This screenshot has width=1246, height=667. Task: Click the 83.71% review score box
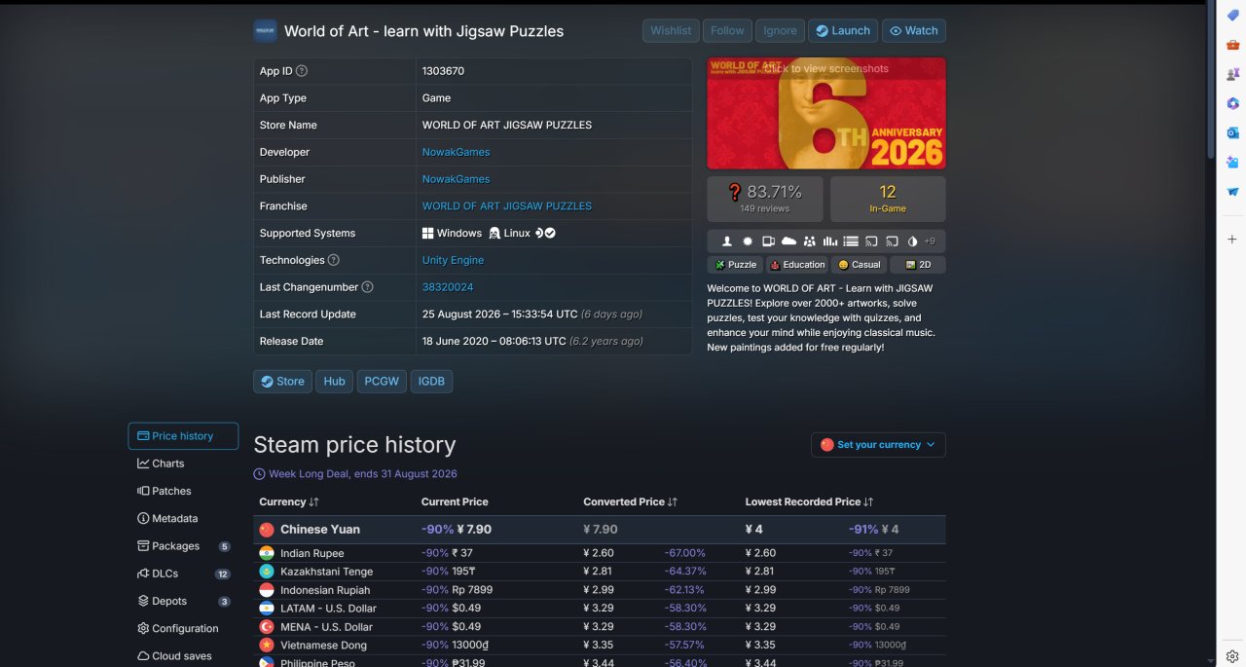(x=767, y=199)
